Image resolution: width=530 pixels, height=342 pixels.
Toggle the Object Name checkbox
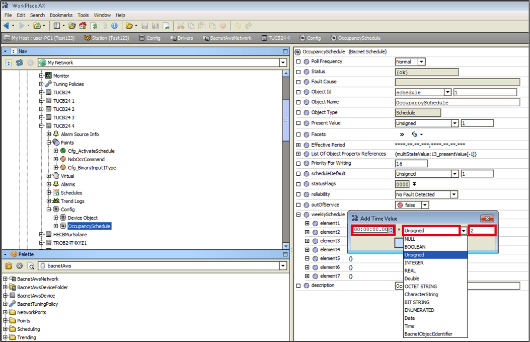298,102
